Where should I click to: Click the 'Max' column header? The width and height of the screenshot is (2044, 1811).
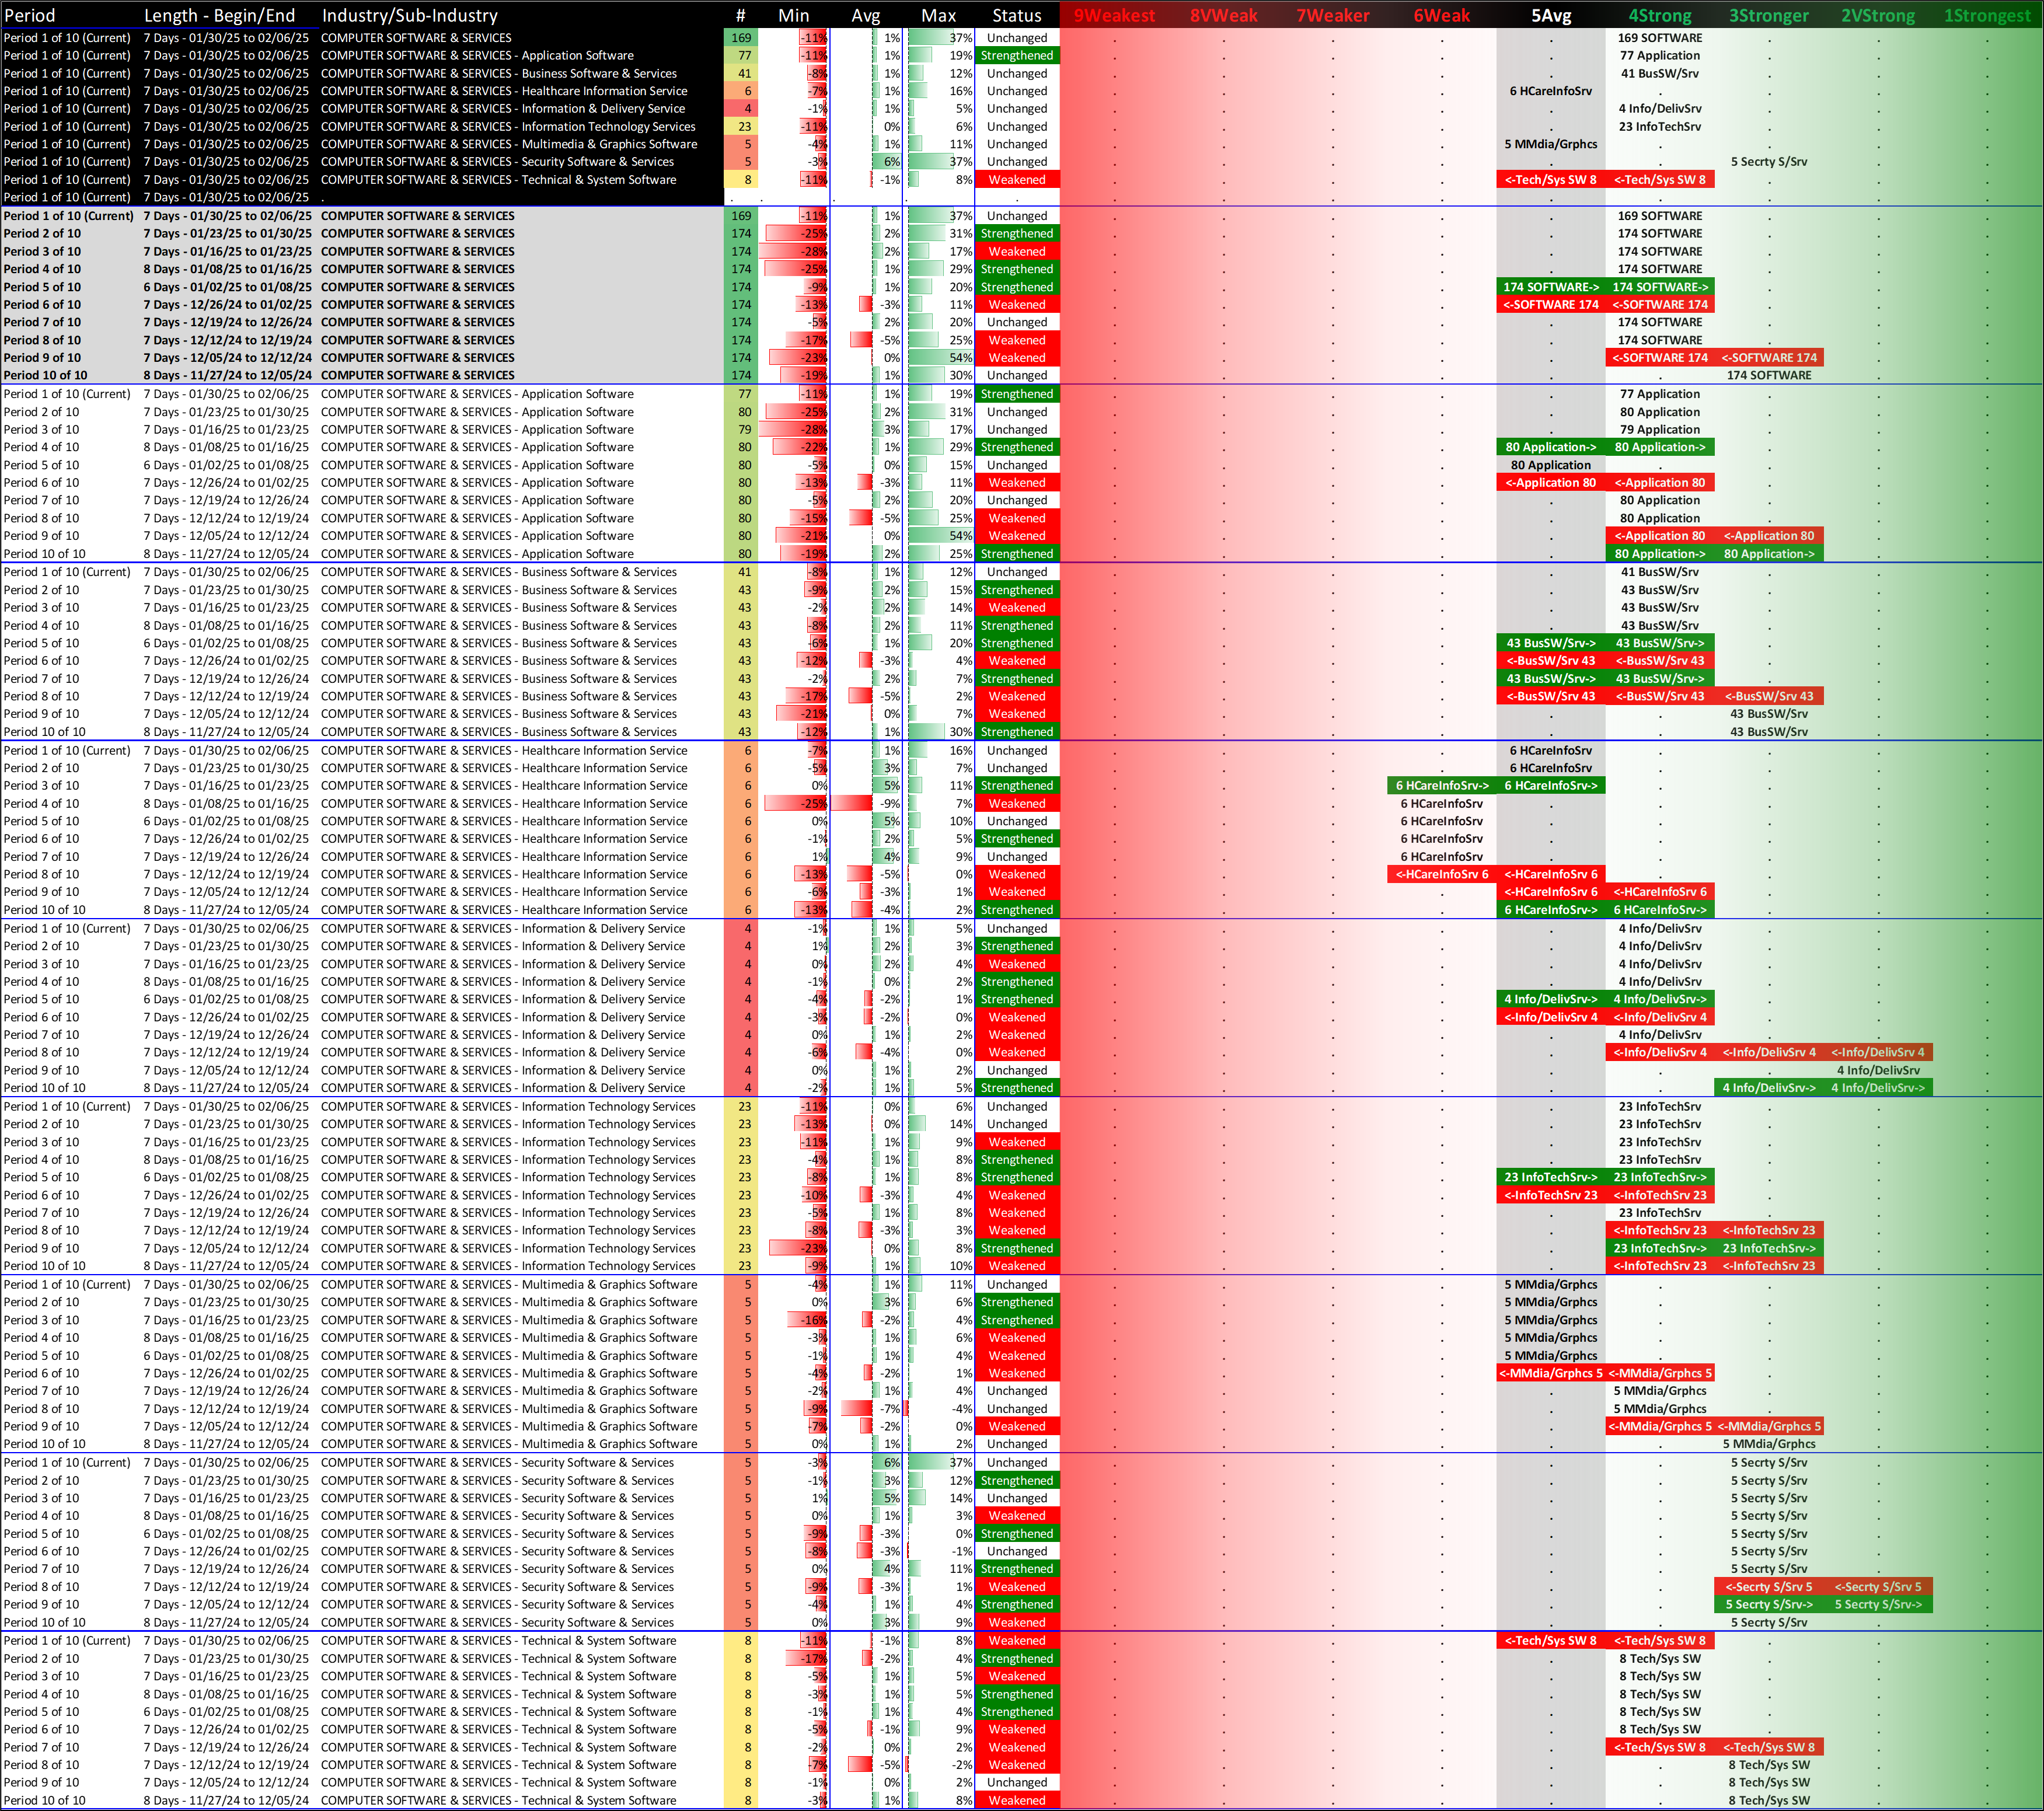point(938,15)
